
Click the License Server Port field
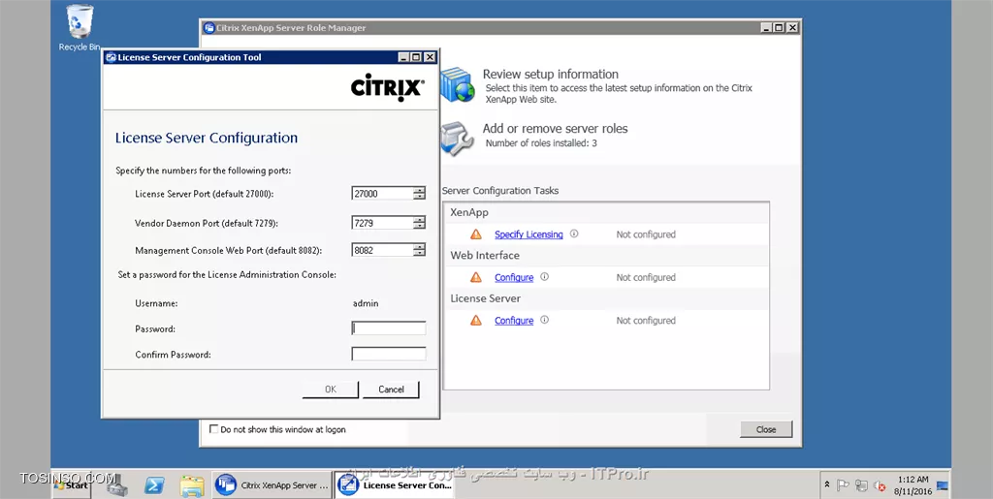(x=382, y=194)
